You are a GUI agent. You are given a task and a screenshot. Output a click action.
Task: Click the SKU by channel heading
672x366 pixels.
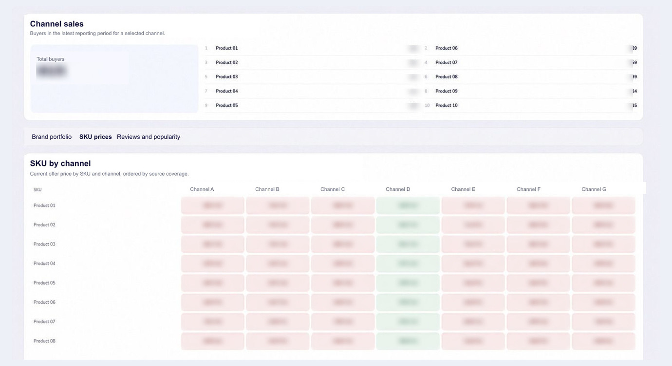(60, 164)
